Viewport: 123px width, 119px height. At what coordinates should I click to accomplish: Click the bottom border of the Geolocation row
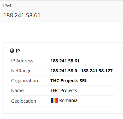62,107
